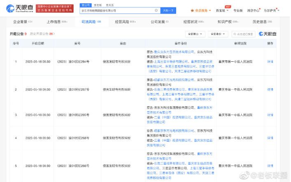Open 详情 for case 渝01民初268号
Viewport: 291px width, 182px height.
[x=270, y=138]
